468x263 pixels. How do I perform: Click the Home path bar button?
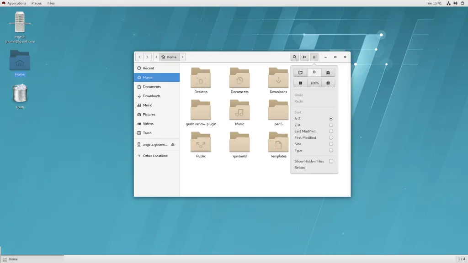coord(169,57)
